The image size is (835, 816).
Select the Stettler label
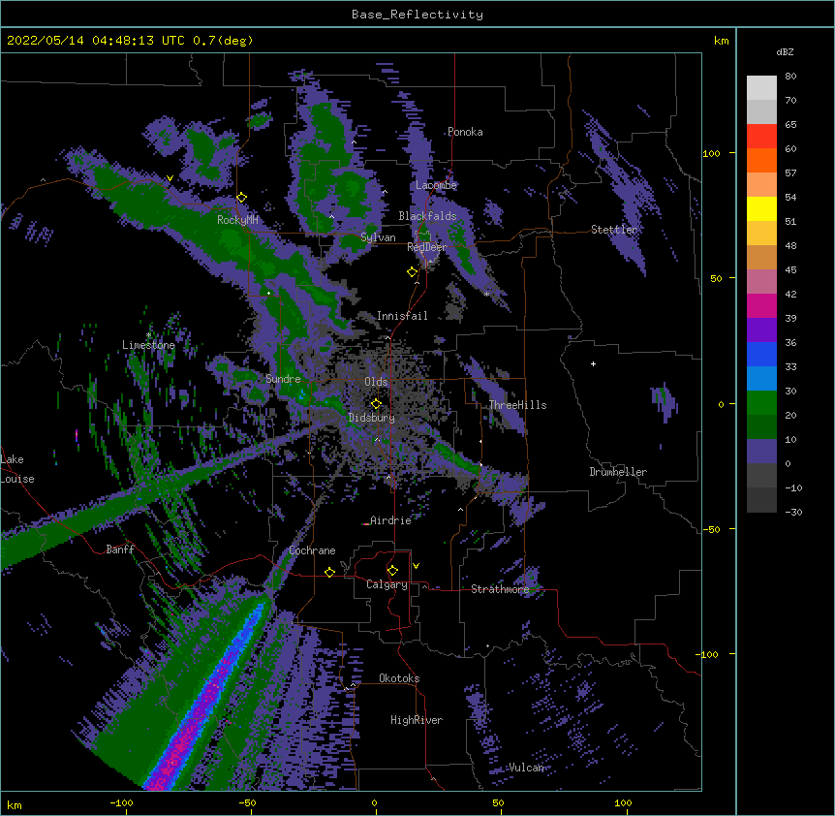[614, 230]
